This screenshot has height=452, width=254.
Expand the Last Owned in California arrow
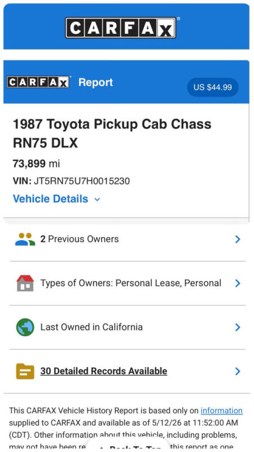click(x=238, y=327)
